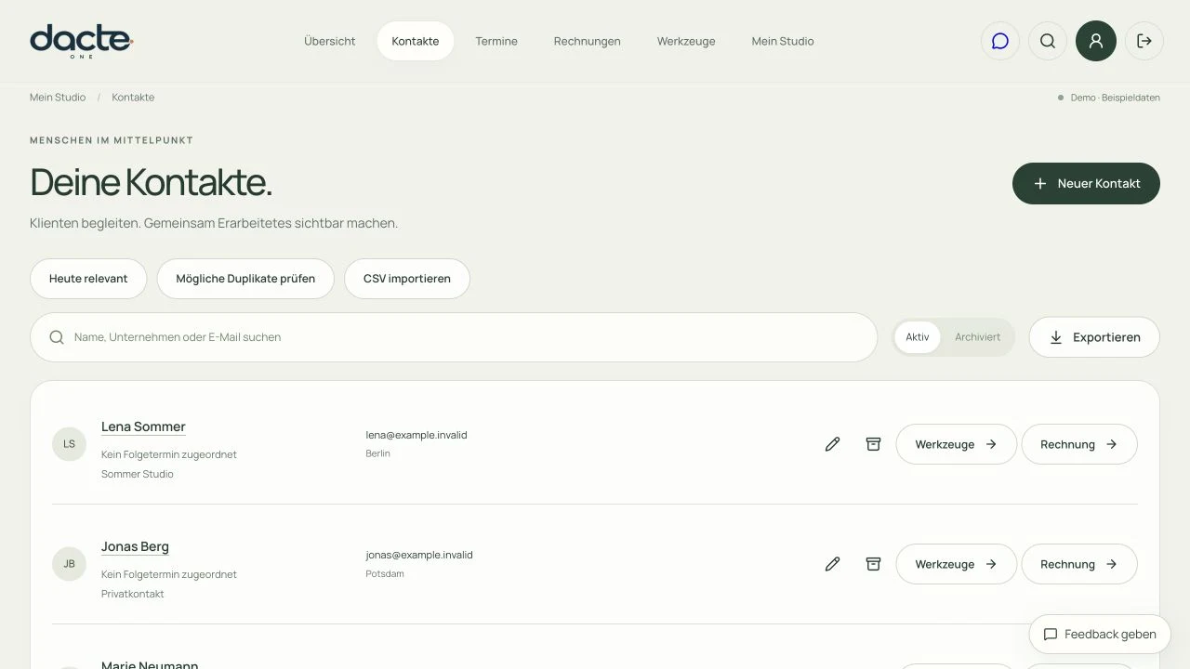This screenshot has width=1190, height=669.
Task: Open Lena Sommer contact name link
Action: coord(143,426)
